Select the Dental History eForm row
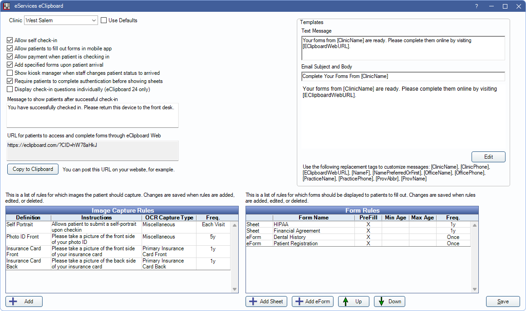This screenshot has height=311, width=526. pyautogui.click(x=313, y=237)
